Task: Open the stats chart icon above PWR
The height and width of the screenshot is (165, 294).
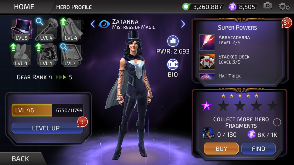Action: 173,41
